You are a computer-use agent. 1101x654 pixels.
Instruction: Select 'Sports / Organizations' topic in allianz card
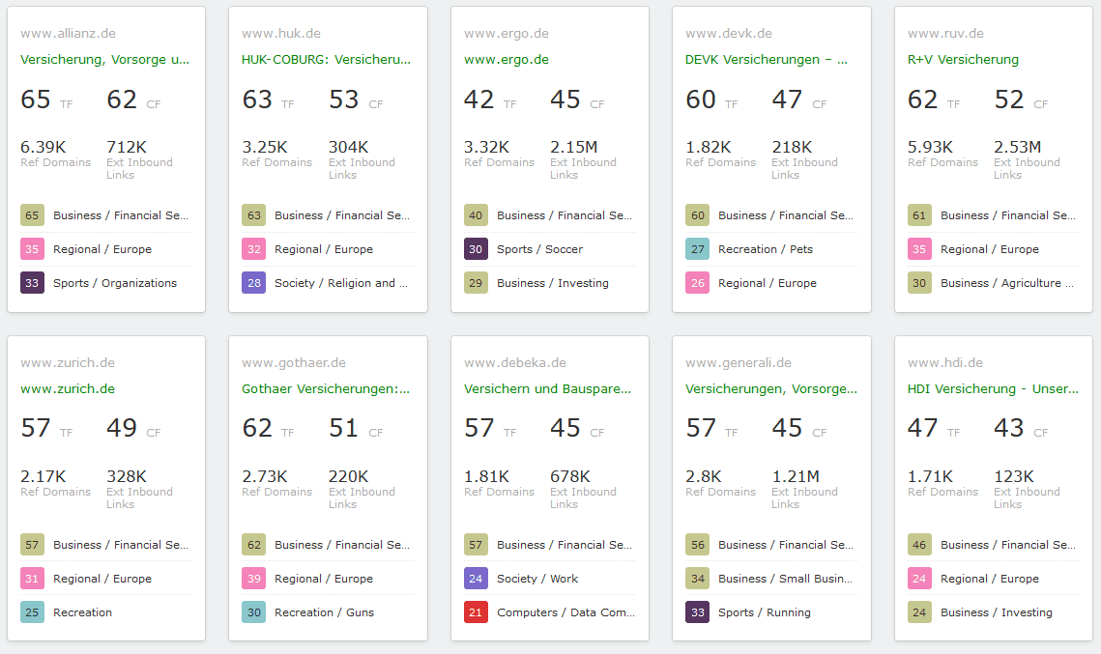pyautogui.click(x=115, y=283)
